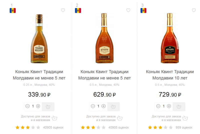Click star rating of first product
This screenshot has width=200, height=134.
pyautogui.click(x=28, y=128)
